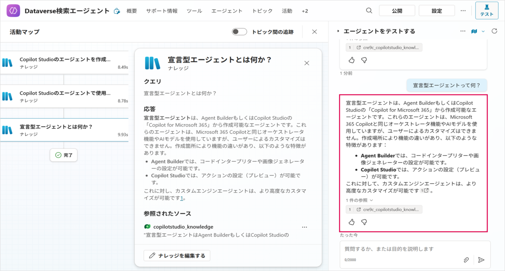Click the 活動マップ panel title
Viewport: 505px width, 271px height.
(x=24, y=32)
